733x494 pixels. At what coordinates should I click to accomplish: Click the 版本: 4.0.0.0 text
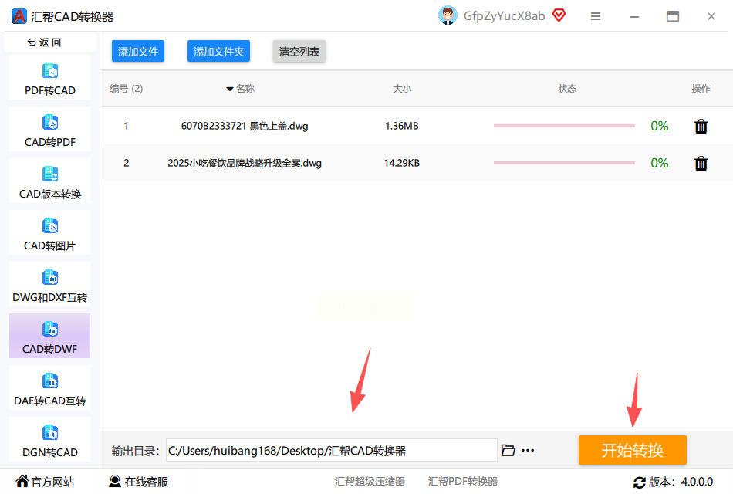pos(681,482)
